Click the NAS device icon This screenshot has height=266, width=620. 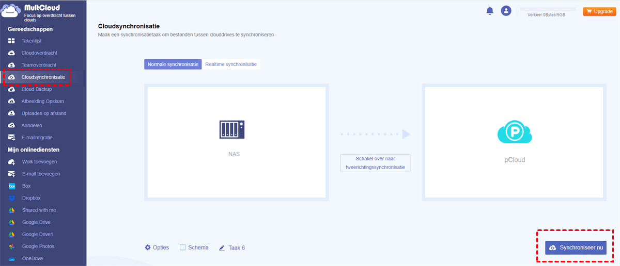tap(232, 129)
